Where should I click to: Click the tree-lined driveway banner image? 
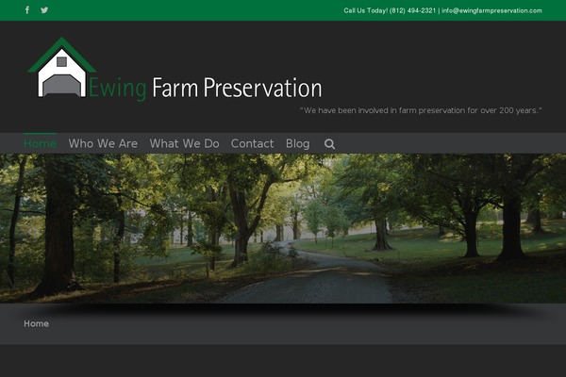(x=283, y=228)
